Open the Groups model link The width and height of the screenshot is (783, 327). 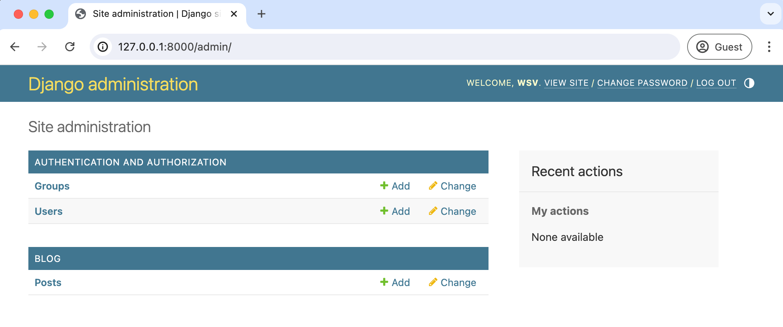pos(52,186)
